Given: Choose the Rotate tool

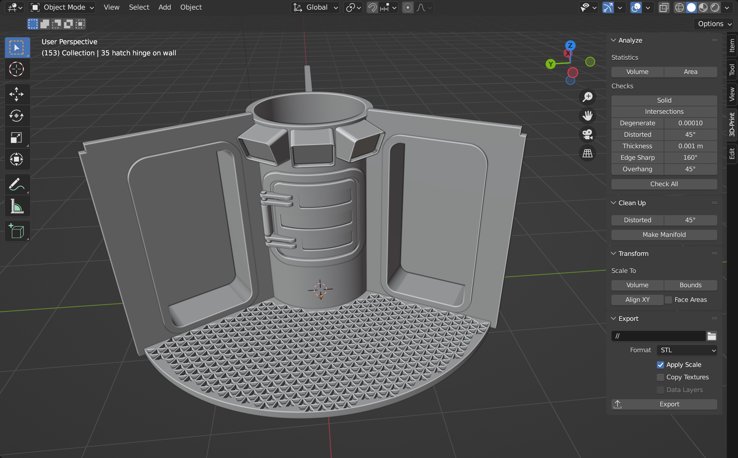Looking at the screenshot, I should tap(17, 116).
